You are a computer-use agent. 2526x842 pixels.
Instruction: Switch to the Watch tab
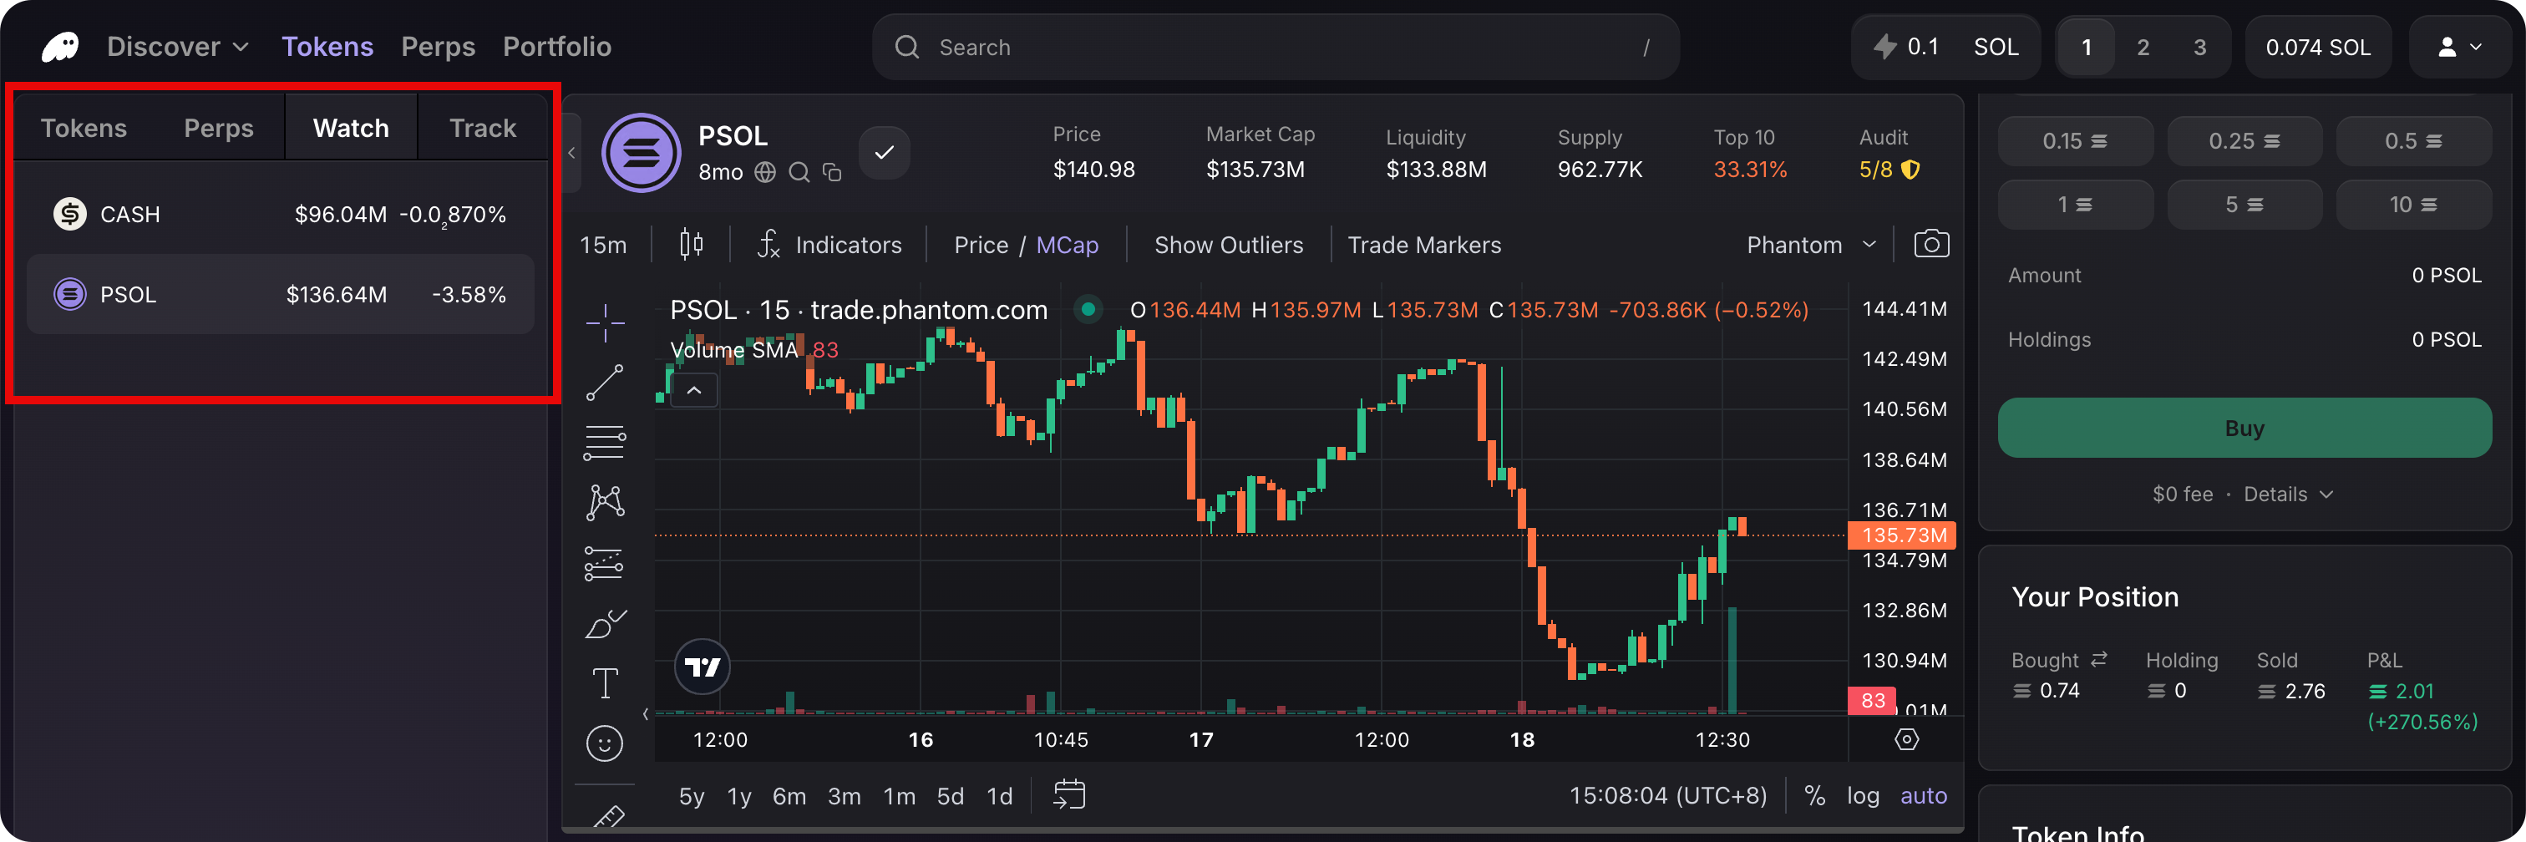(350, 126)
